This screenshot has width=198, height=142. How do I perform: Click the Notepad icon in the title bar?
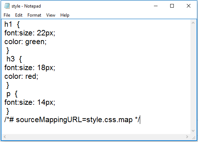pos(7,6)
